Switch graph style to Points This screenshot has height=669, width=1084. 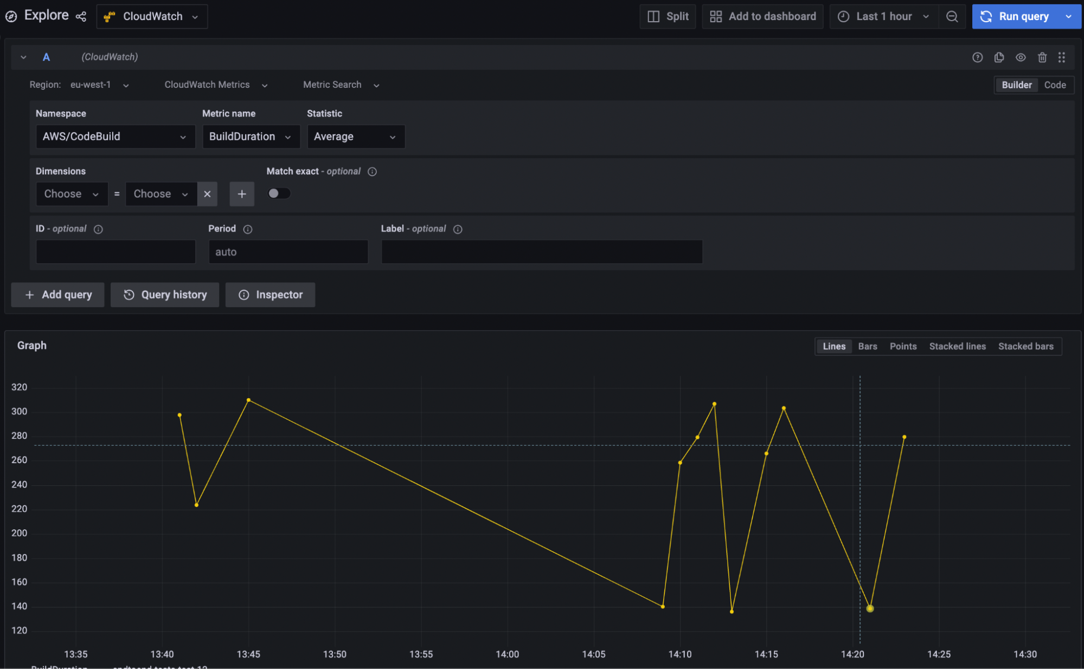[903, 346]
